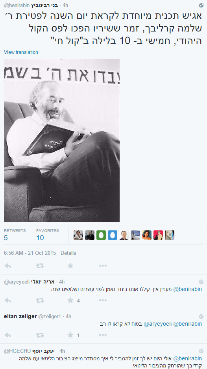This screenshot has width=207, height=369.
Task: Click View translation link
Action: coord(21,52)
